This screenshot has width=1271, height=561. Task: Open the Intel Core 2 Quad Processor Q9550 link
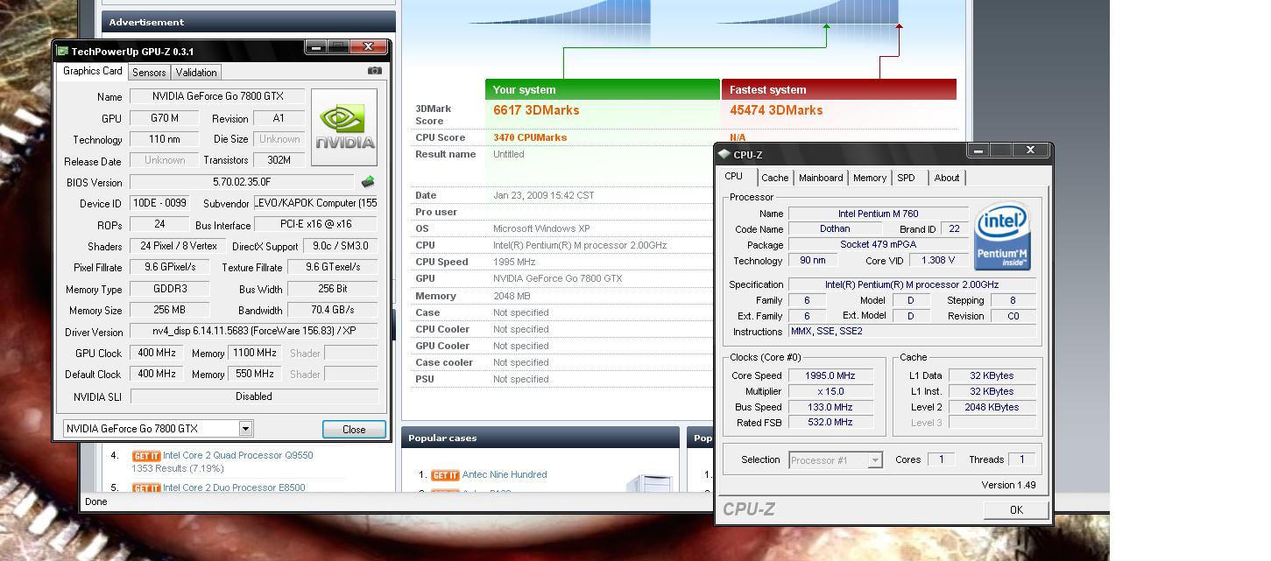pos(237,455)
